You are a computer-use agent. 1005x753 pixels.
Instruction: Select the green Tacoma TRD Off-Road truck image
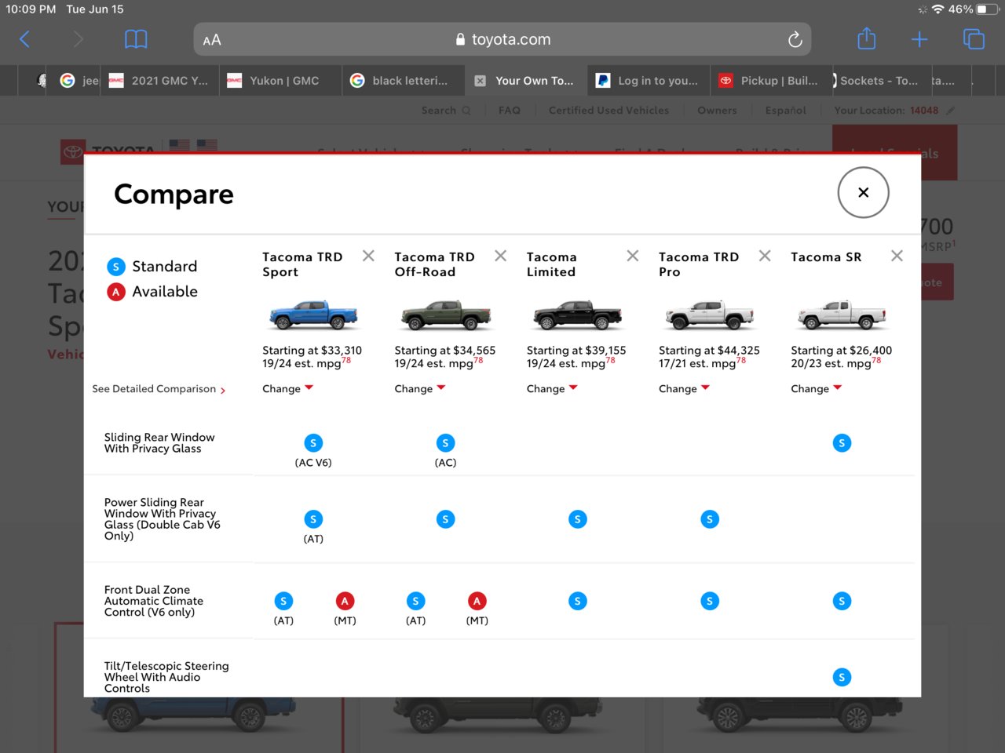pyautogui.click(x=445, y=315)
